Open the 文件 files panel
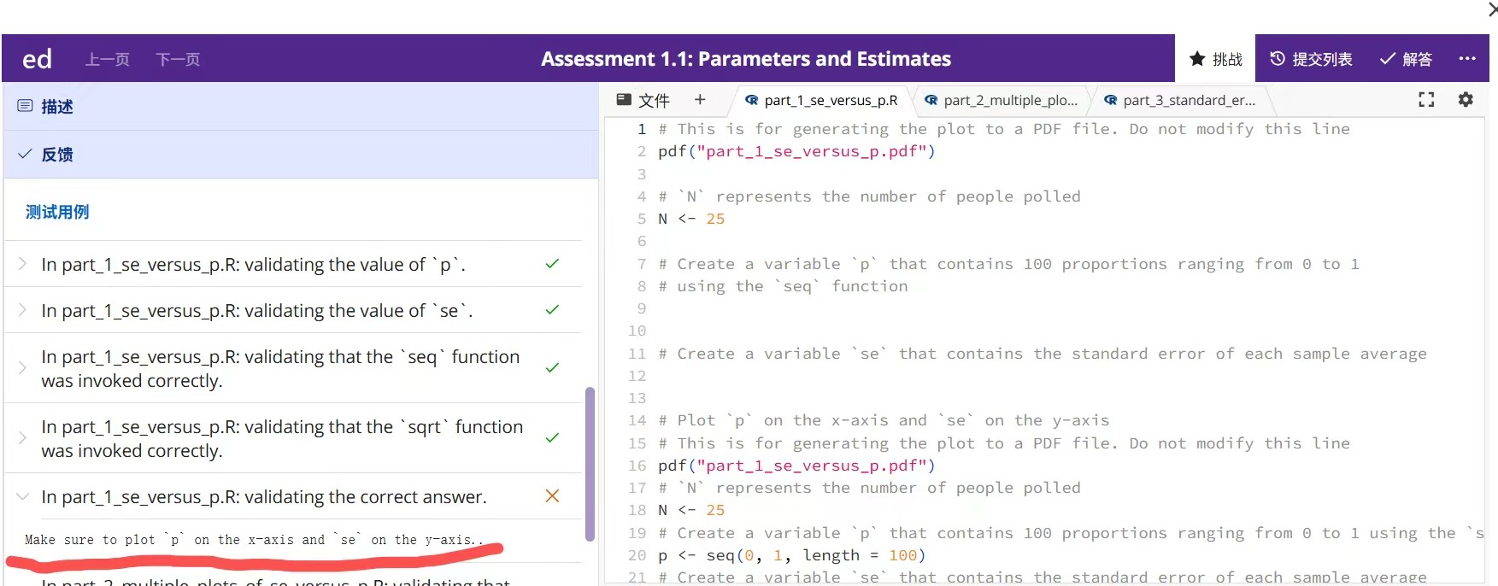 [643, 100]
